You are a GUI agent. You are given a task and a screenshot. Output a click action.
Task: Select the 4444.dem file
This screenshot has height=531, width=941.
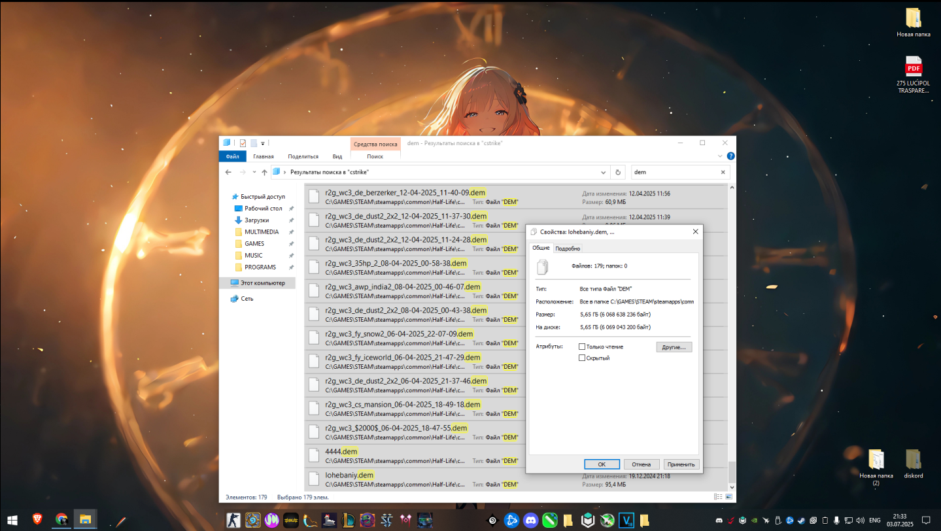click(415, 456)
